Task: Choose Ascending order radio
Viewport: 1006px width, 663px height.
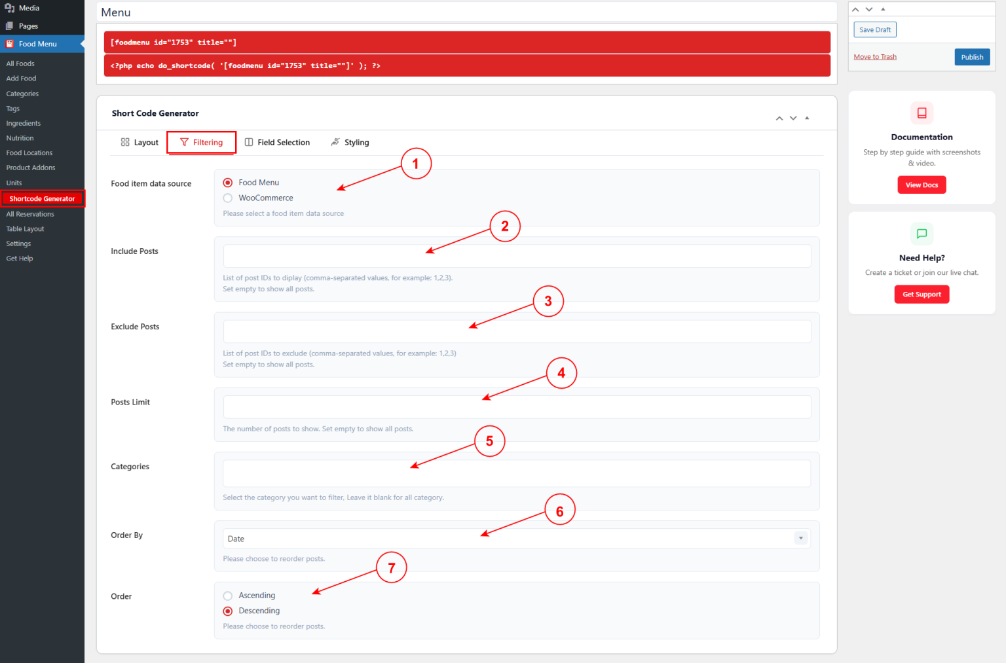Action: pyautogui.click(x=228, y=596)
